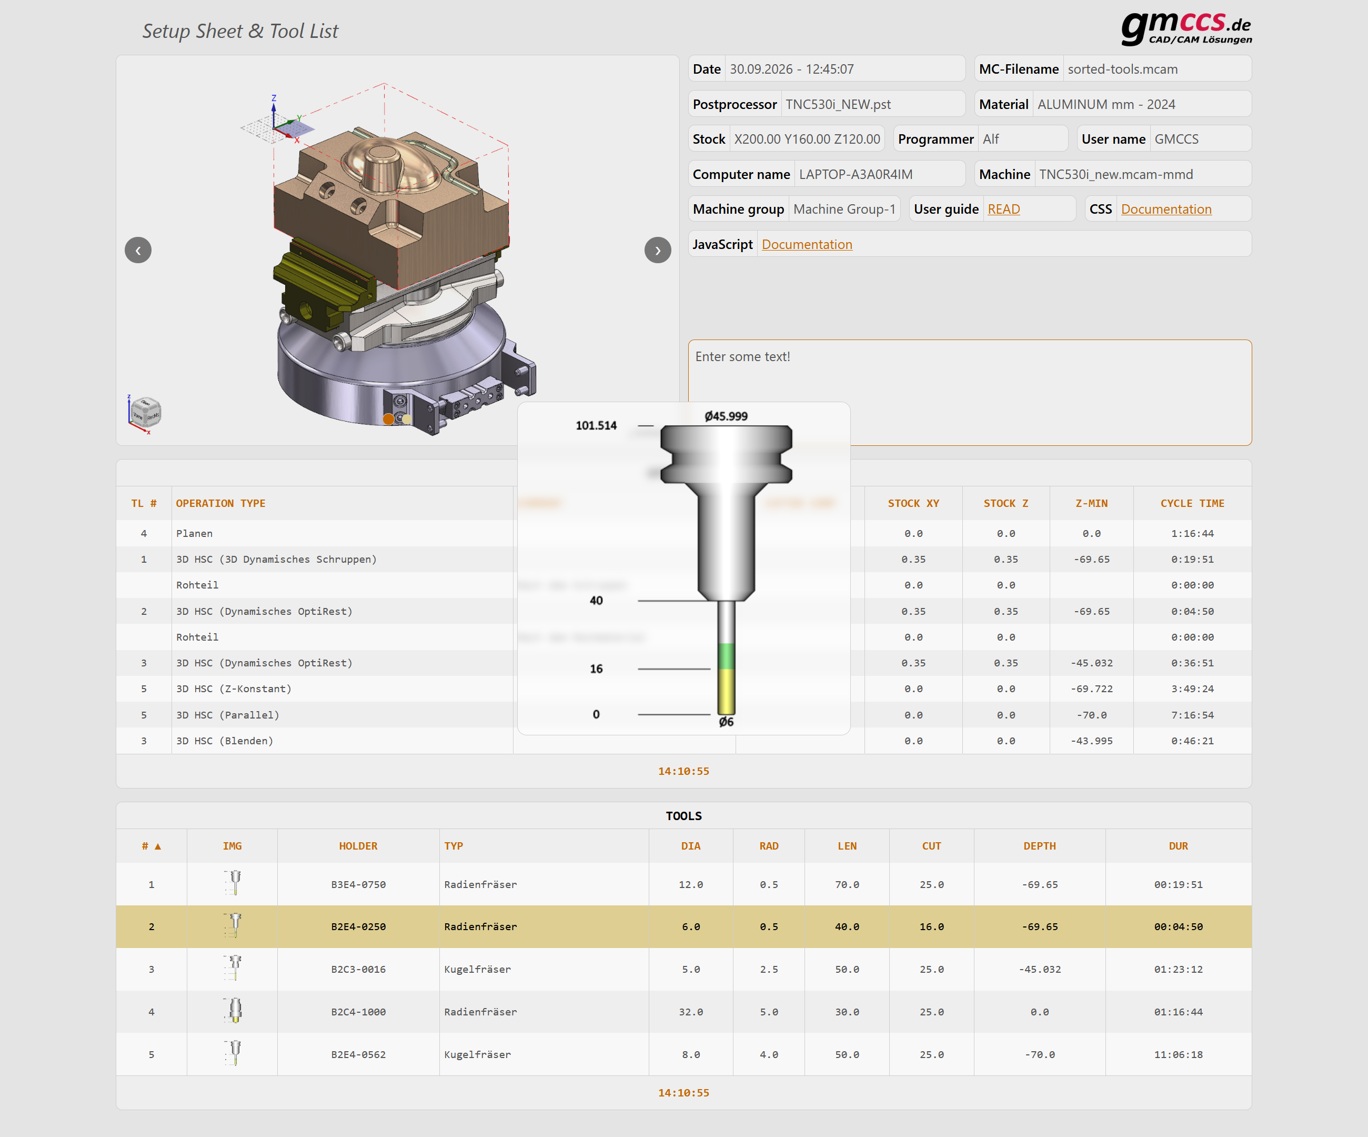Viewport: 1368px width, 1137px height.
Task: Click the enlarged tool preview popup
Action: [683, 568]
